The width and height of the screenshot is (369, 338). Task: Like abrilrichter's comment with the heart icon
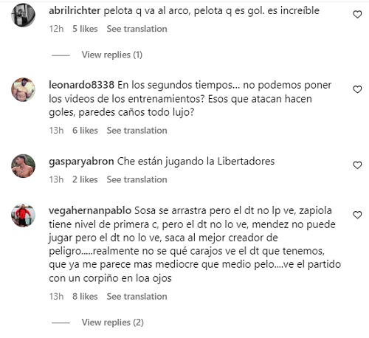click(x=357, y=15)
